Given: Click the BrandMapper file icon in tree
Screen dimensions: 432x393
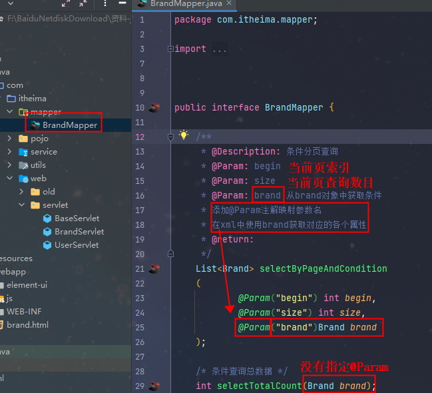Looking at the screenshot, I should coord(35,125).
